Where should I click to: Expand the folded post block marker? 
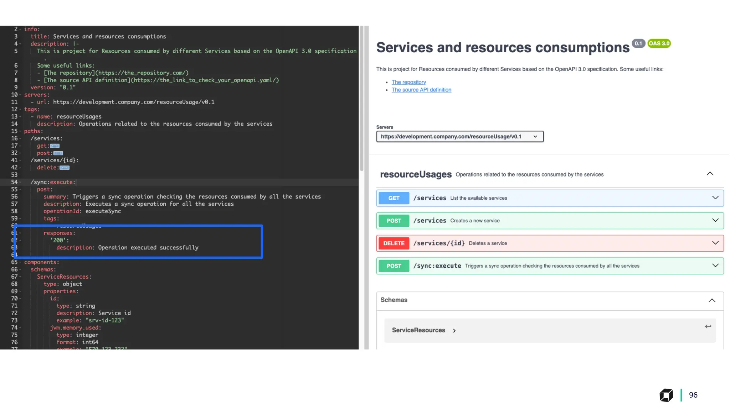coord(58,153)
